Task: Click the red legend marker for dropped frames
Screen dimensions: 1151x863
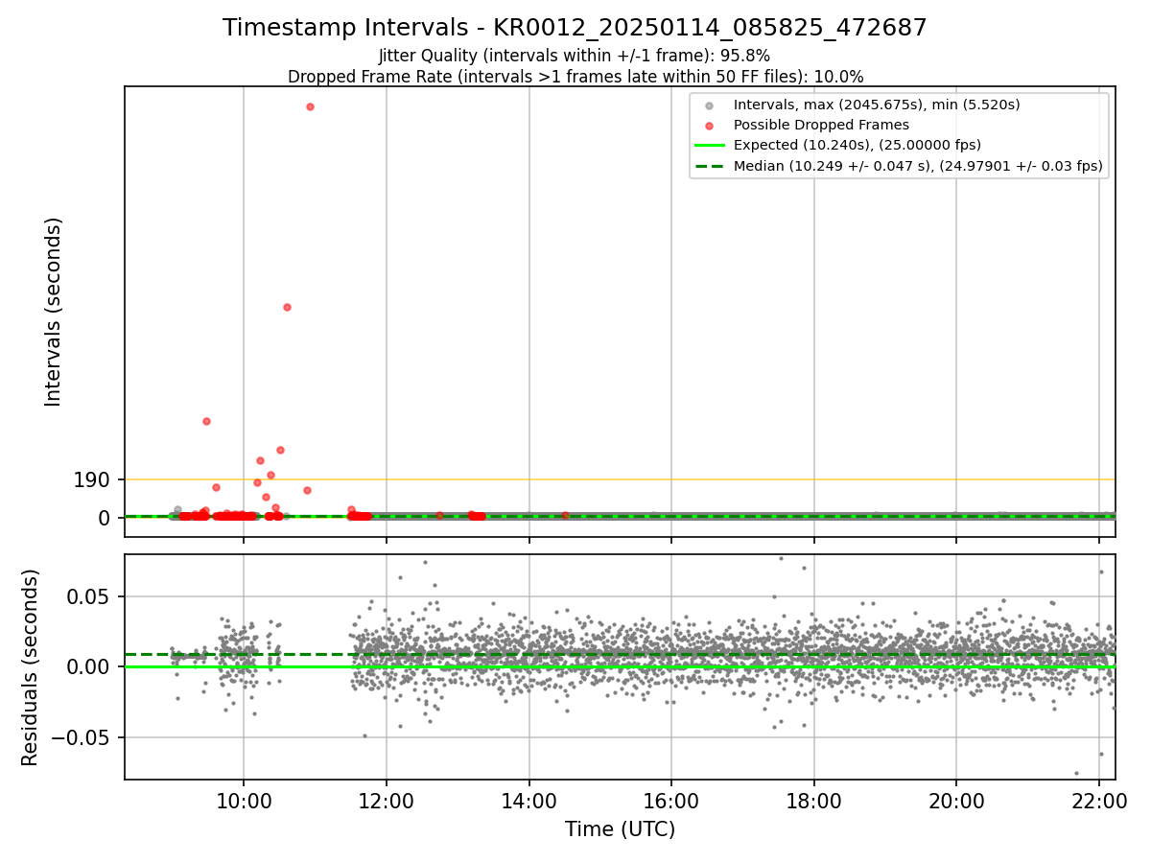Action: (709, 126)
